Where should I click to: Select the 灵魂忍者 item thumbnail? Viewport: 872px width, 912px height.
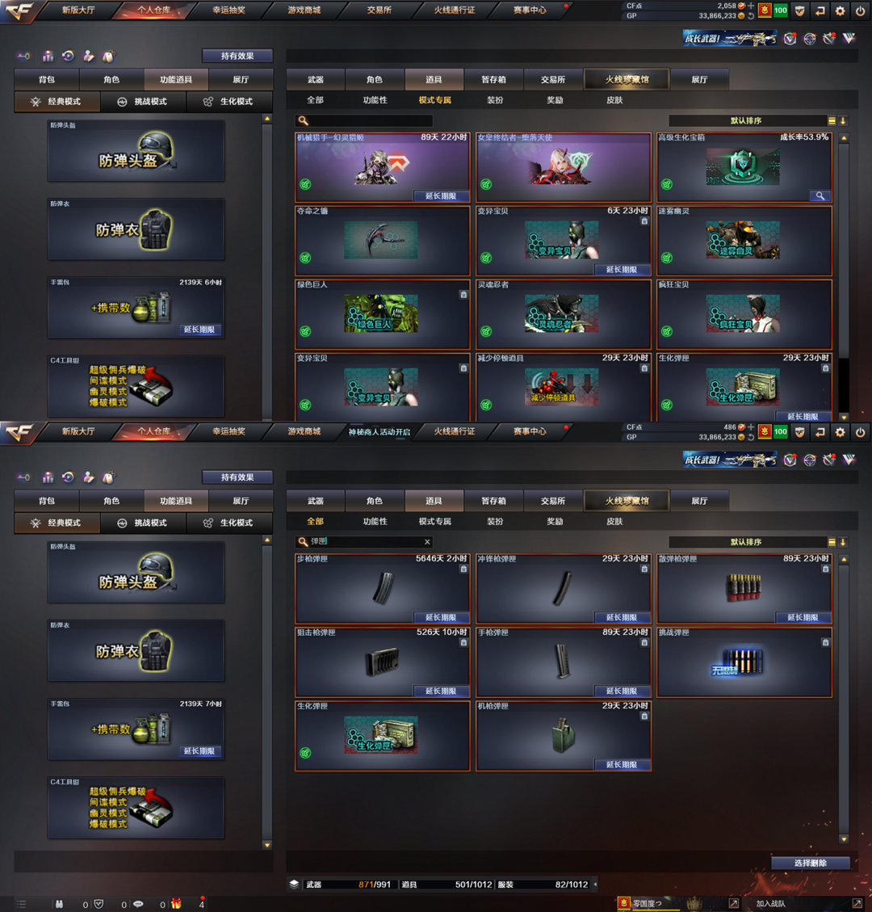pos(562,313)
